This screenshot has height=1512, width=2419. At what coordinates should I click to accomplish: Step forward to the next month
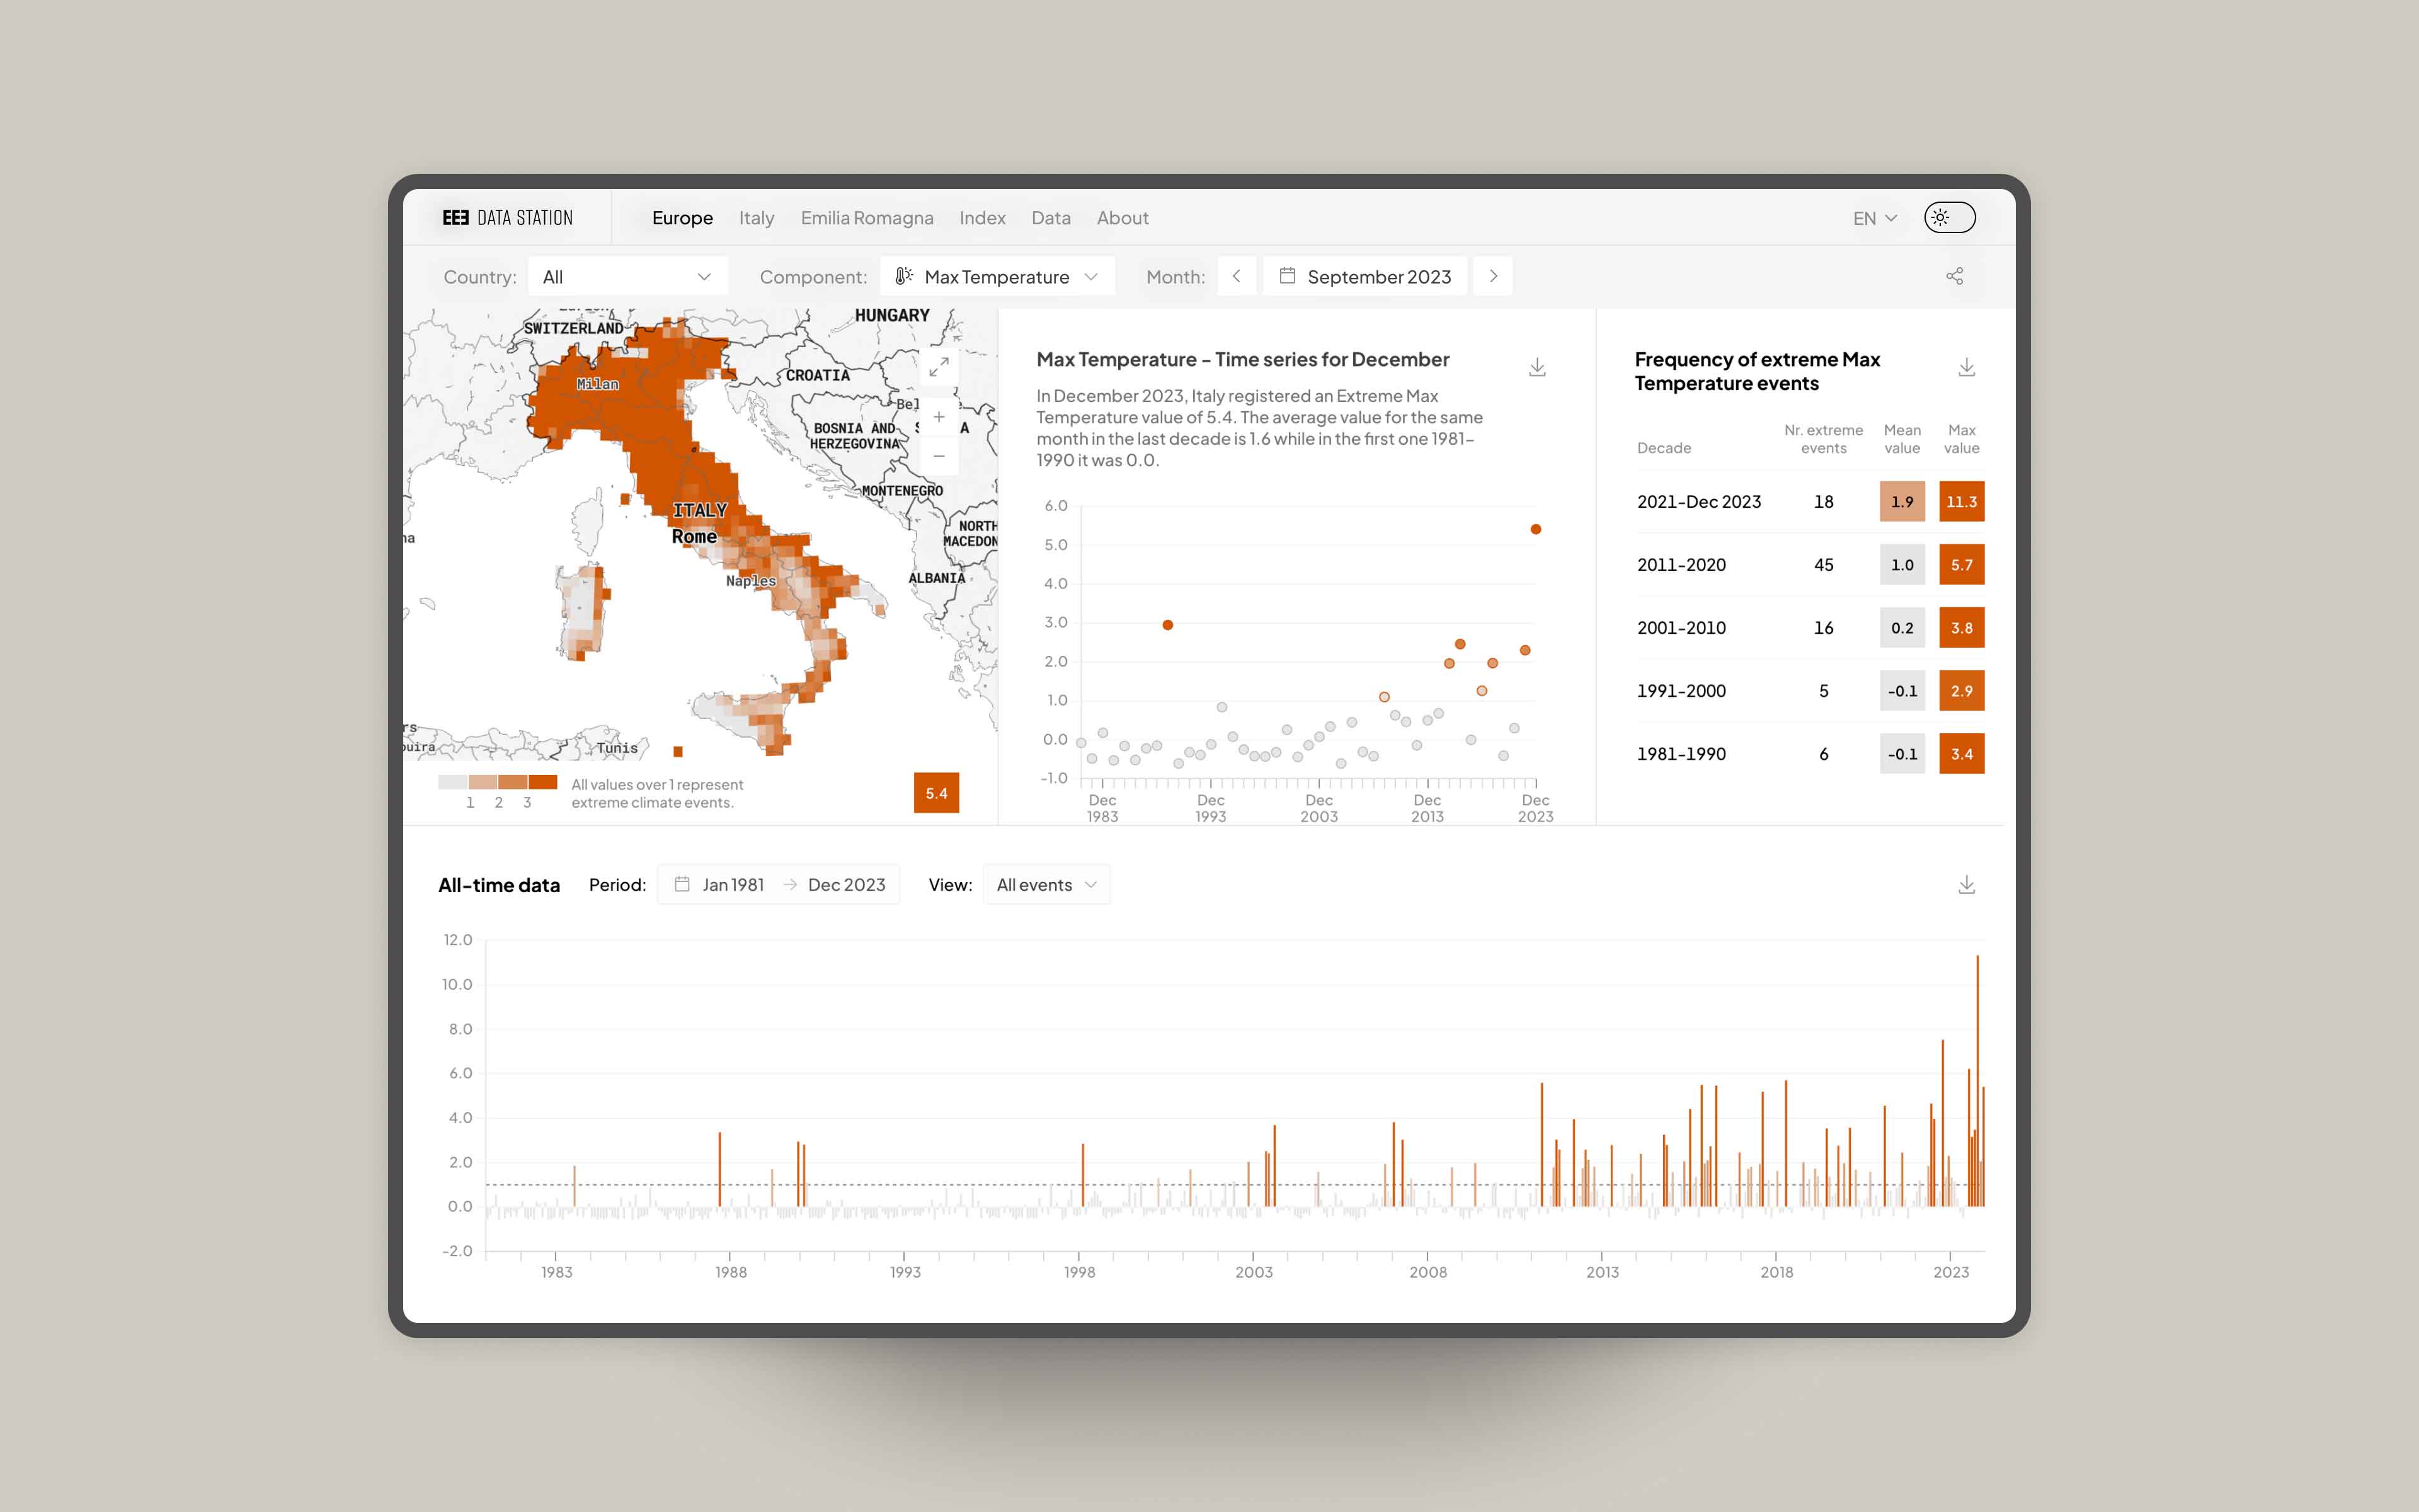1494,276
